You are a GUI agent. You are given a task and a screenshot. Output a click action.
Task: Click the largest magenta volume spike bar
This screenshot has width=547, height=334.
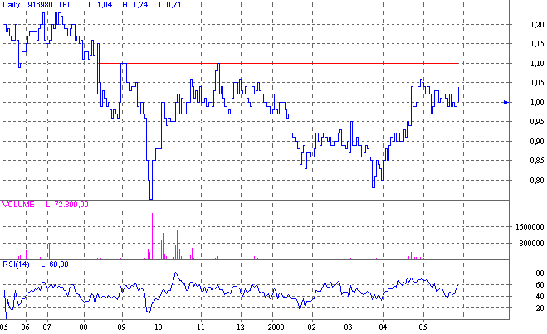[x=153, y=235]
